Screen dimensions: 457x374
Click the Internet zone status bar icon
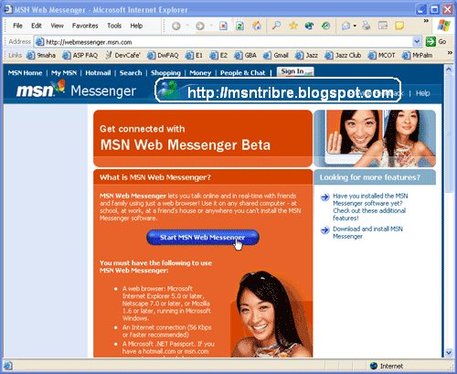(374, 366)
